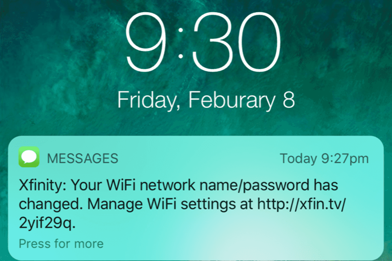The width and height of the screenshot is (392, 261).
Task: Click the Today 9:27pm timestamp
Action: (324, 159)
